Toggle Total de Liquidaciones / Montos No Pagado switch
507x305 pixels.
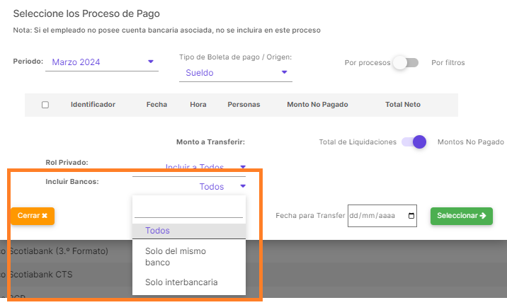(x=414, y=142)
